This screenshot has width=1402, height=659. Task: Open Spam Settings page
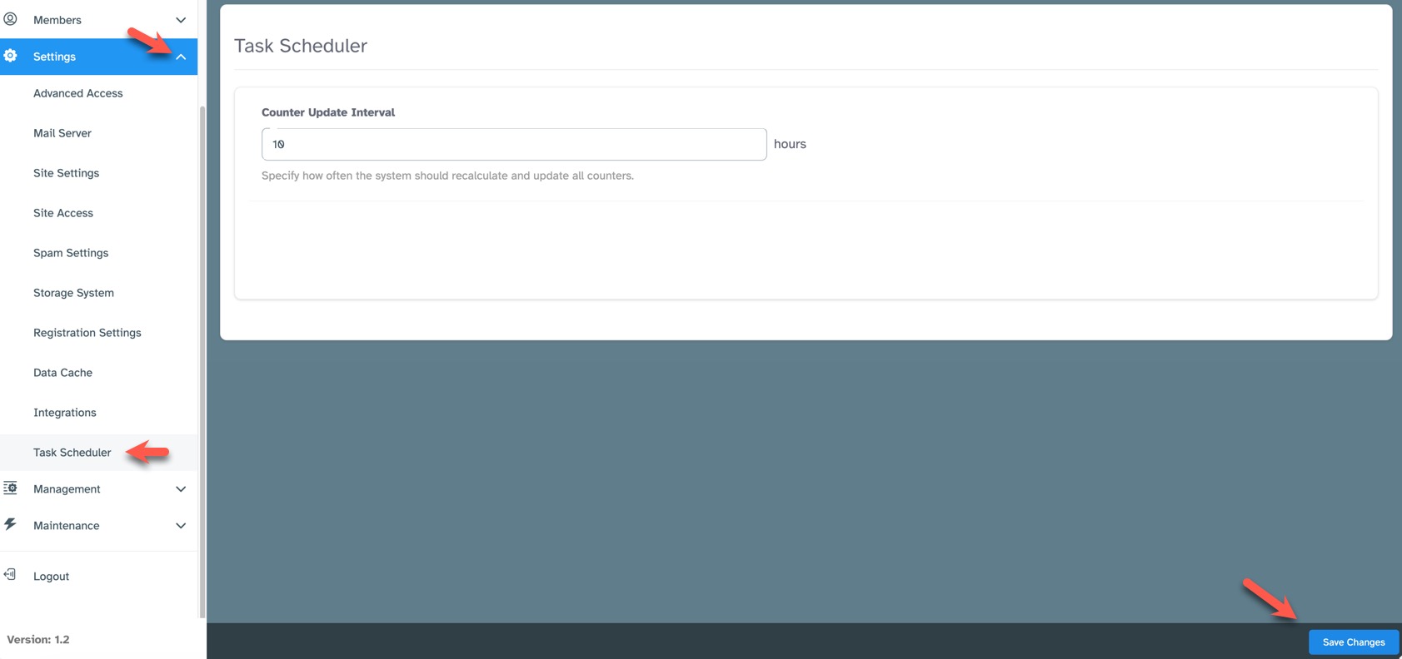(71, 253)
